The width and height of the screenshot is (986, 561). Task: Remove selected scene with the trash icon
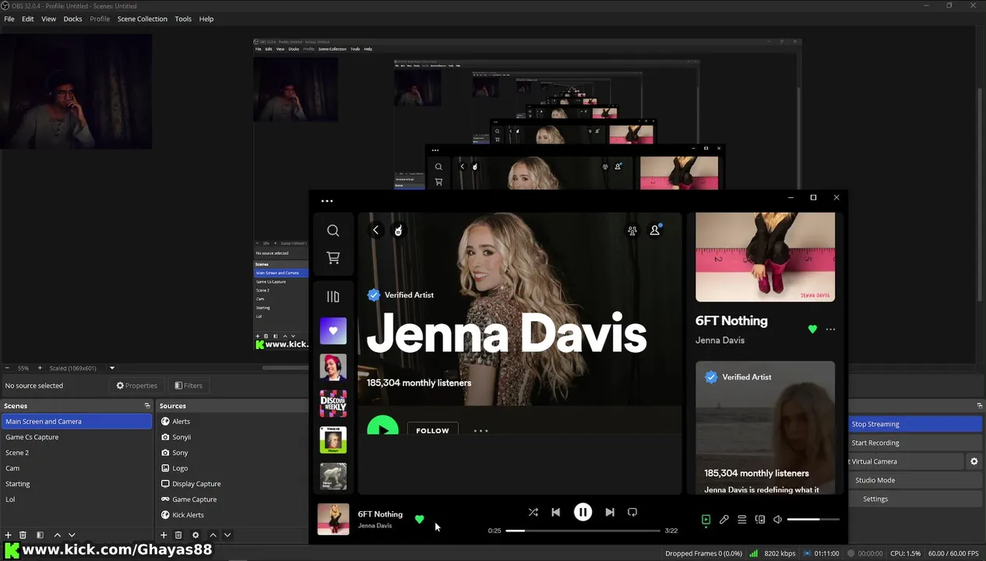click(x=23, y=535)
